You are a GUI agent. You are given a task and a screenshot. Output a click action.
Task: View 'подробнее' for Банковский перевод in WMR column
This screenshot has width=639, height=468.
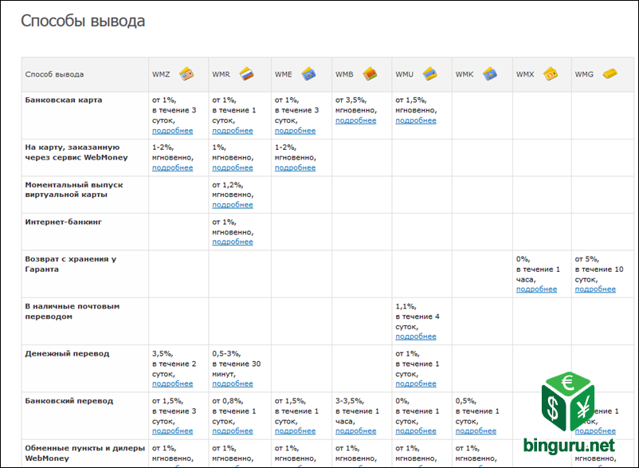tap(233, 431)
